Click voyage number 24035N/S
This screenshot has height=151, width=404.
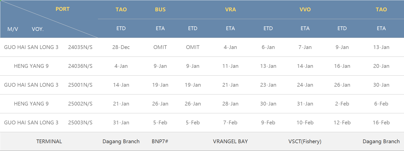tap(80, 47)
